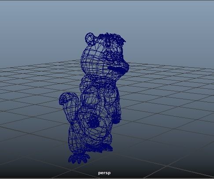Click the persp camera label
This screenshot has width=214, height=179.
click(104, 173)
